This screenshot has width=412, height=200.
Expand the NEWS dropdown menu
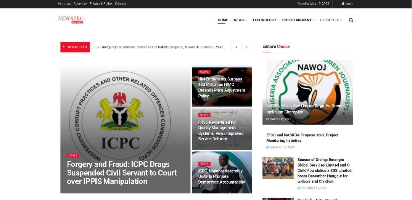[240, 20]
